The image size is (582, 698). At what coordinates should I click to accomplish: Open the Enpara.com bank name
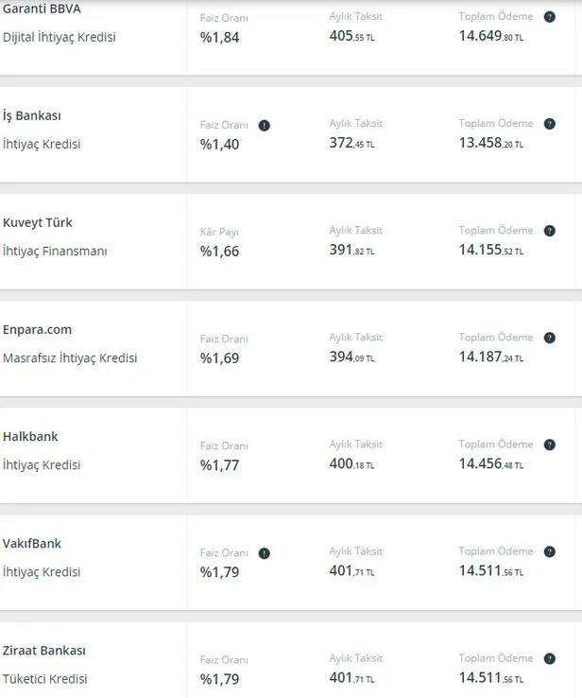pos(38,329)
